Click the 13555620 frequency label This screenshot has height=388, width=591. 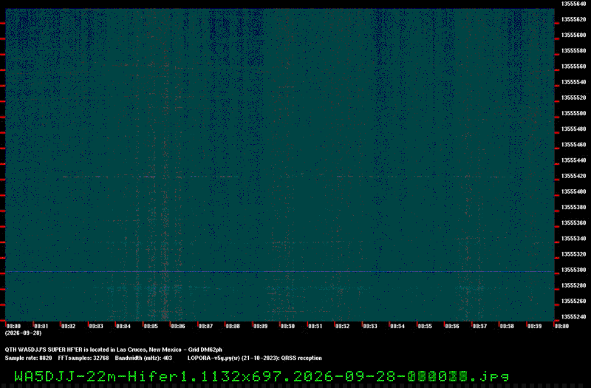point(574,19)
